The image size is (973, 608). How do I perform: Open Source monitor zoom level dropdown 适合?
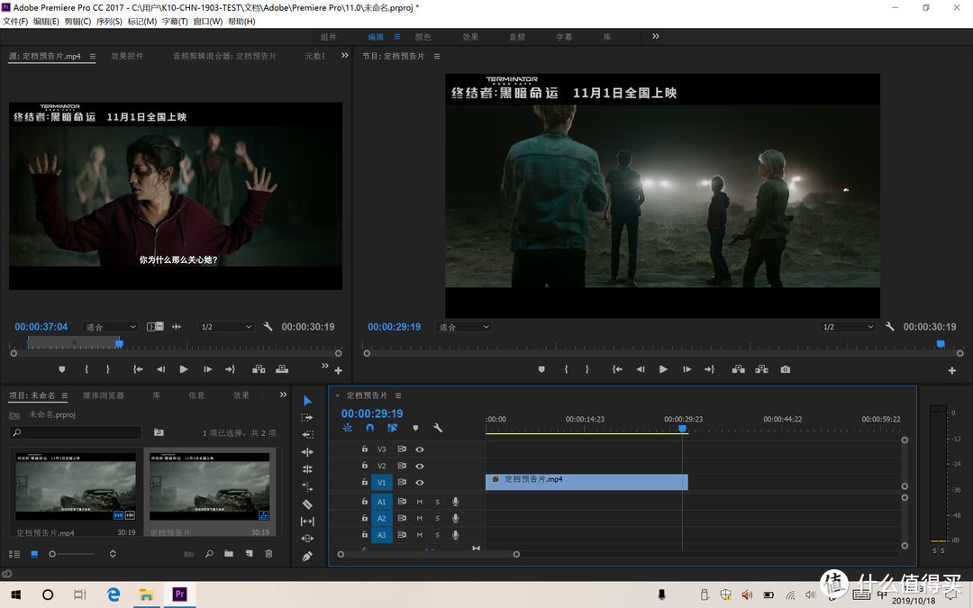pyautogui.click(x=111, y=327)
